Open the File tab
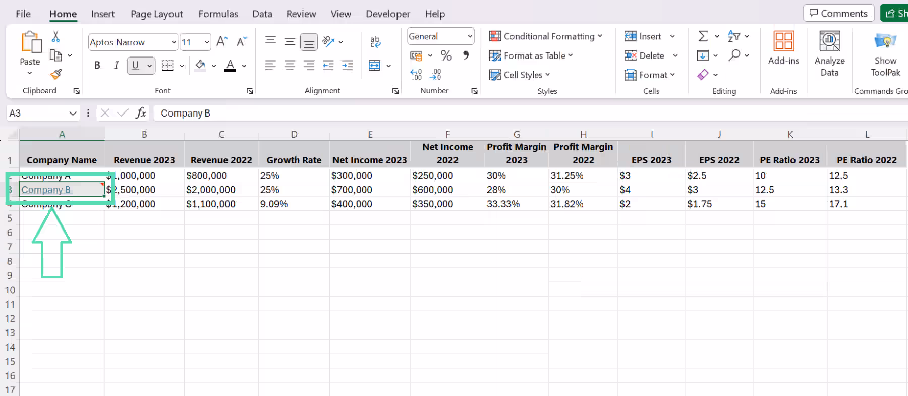Screen dimensions: 908x396 pos(23,14)
